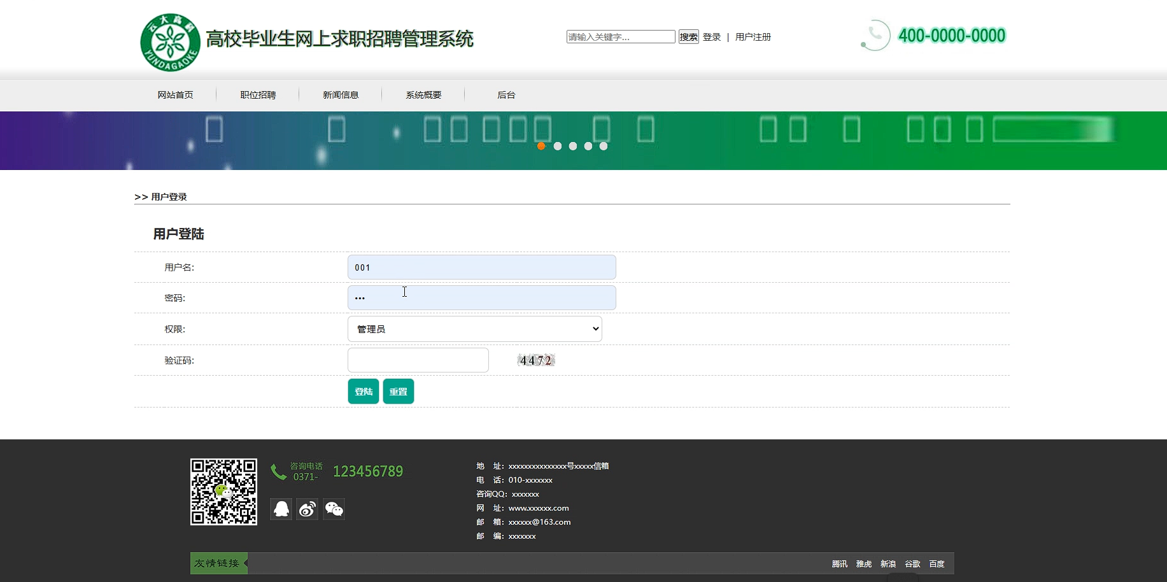Click the QQ penguin contact icon

[281, 509]
